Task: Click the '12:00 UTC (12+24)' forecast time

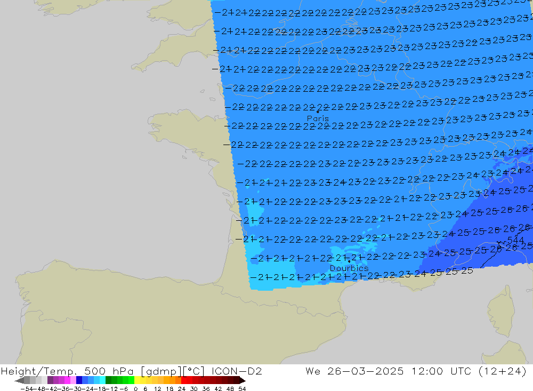Action: pyautogui.click(x=469, y=371)
